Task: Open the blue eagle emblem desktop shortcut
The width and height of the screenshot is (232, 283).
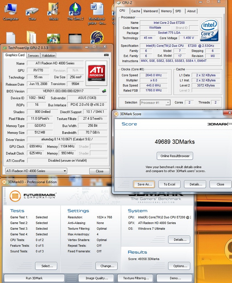Action: click(97, 37)
